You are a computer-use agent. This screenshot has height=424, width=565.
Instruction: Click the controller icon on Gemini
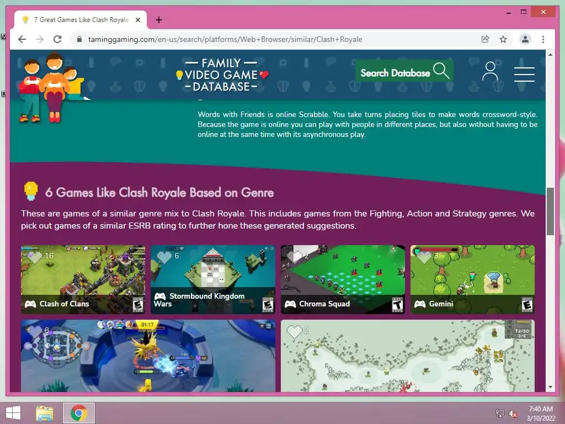420,304
